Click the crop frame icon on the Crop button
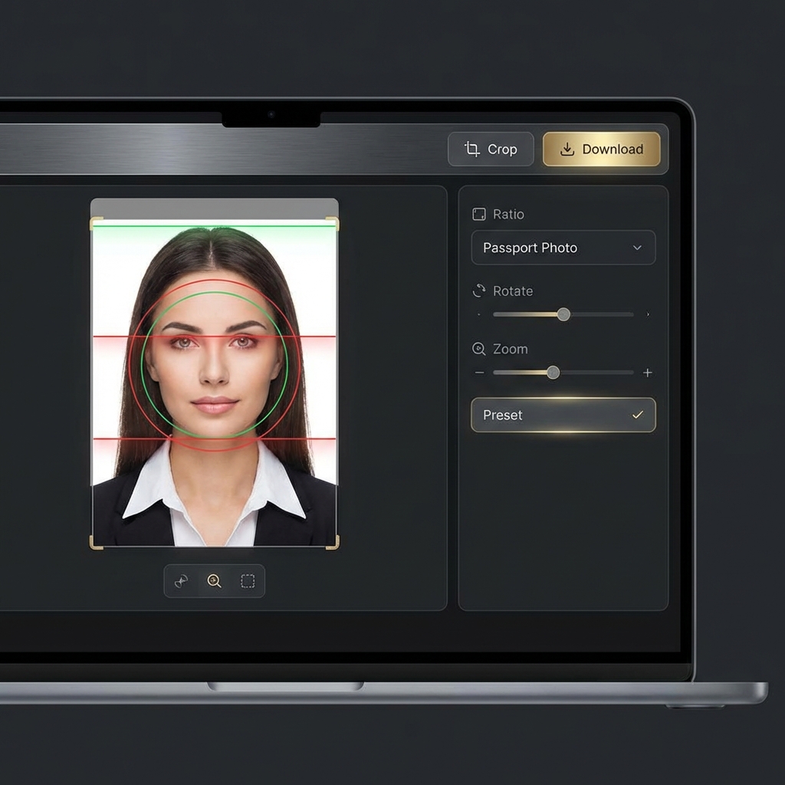 coord(473,149)
